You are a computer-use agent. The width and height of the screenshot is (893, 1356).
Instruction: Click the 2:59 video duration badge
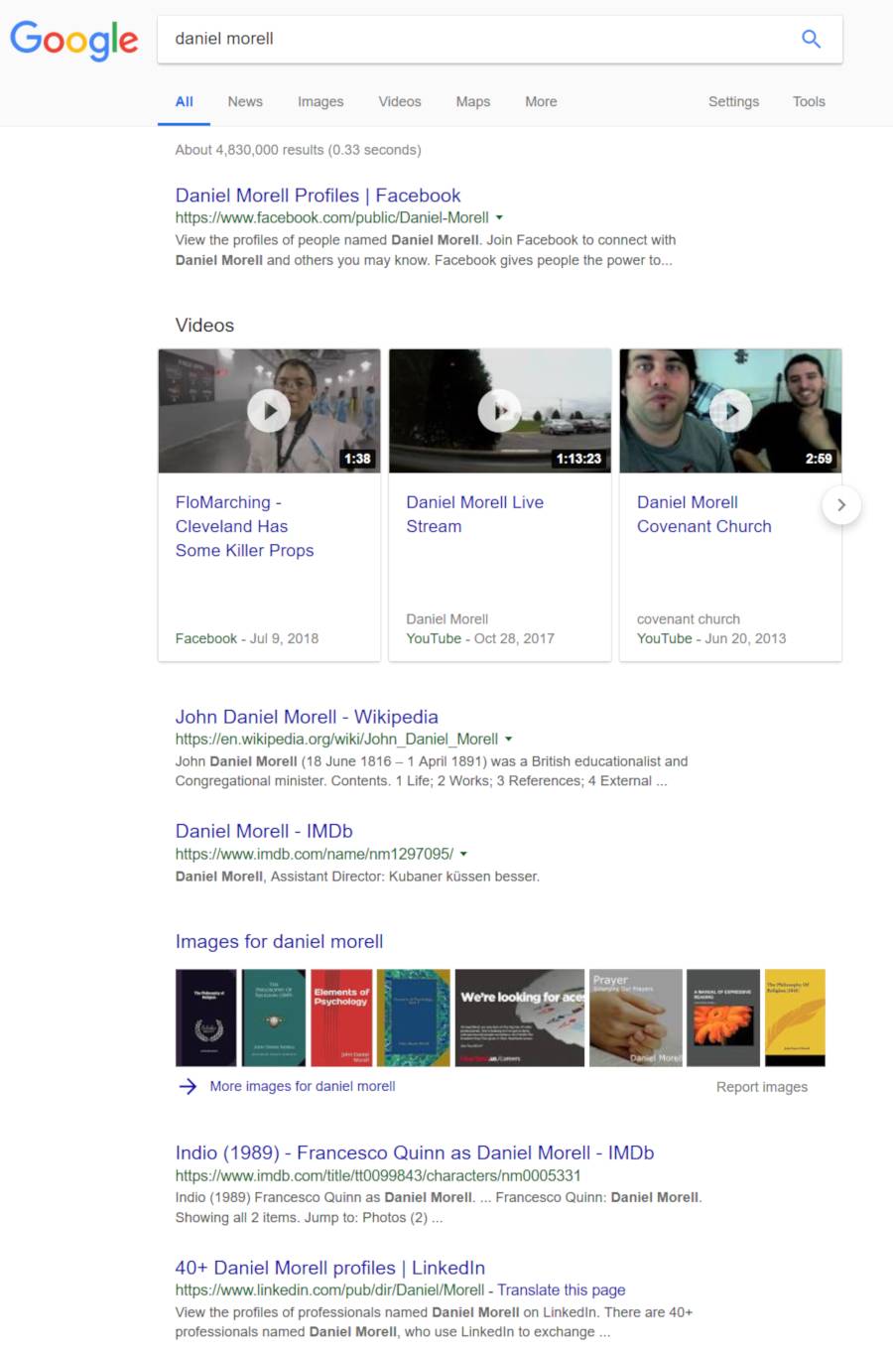[819, 459]
